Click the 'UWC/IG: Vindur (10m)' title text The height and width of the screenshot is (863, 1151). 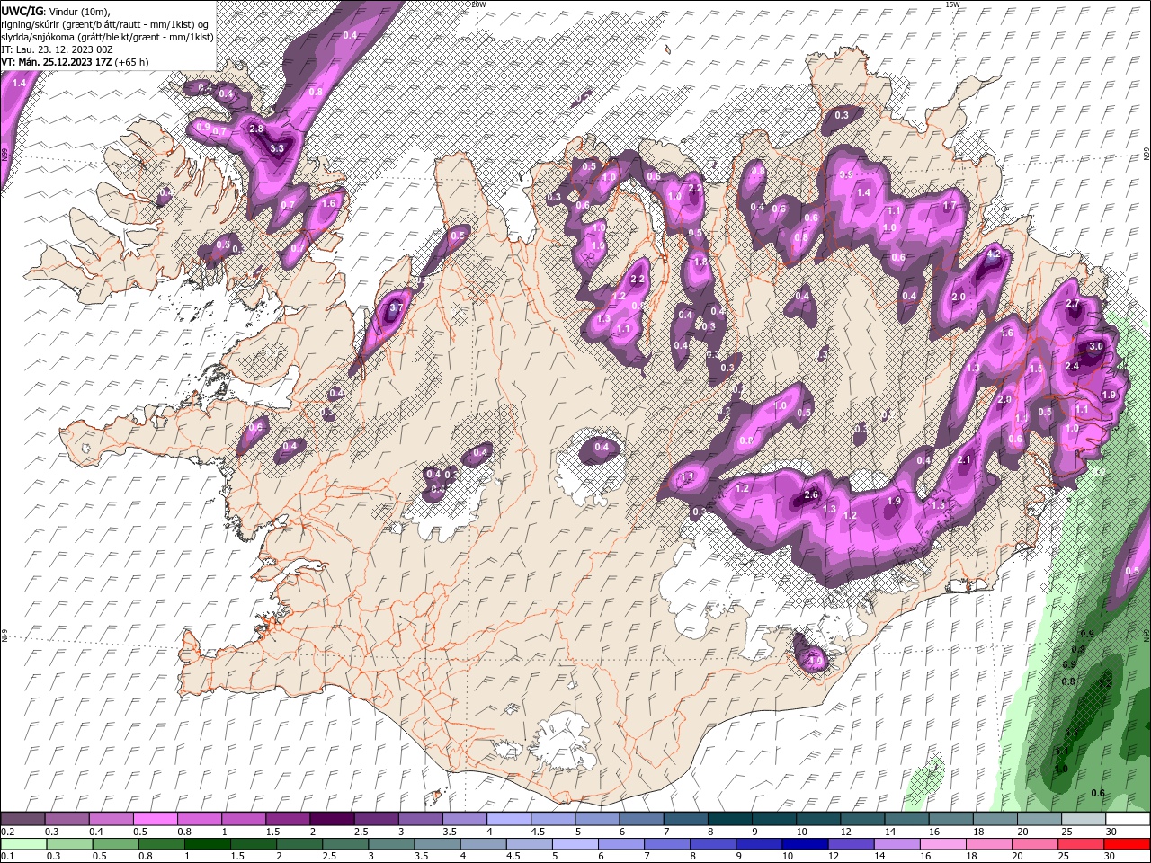click(x=57, y=11)
